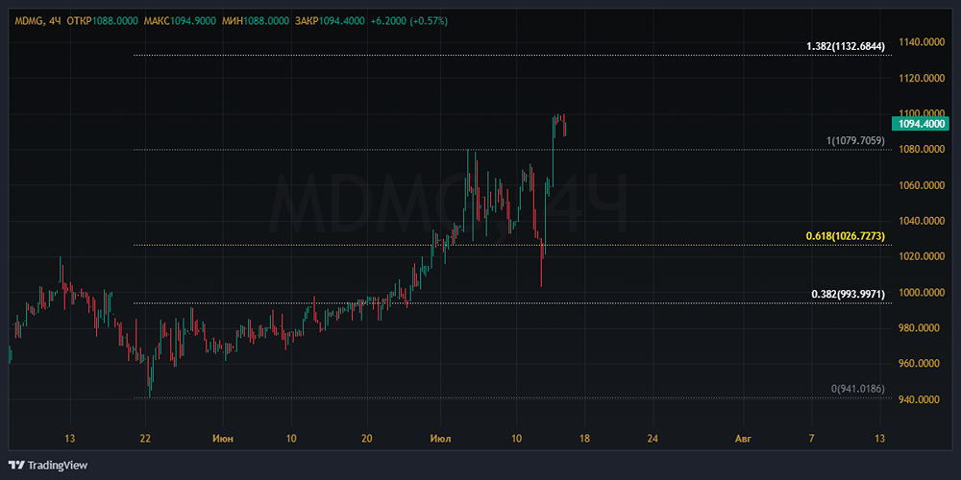The width and height of the screenshot is (961, 480).
Task: Select the yellow 0.618(1026.7273) level label
Action: click(846, 236)
